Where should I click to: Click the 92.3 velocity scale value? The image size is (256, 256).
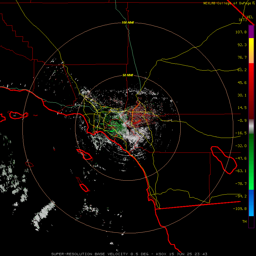[242, 45]
